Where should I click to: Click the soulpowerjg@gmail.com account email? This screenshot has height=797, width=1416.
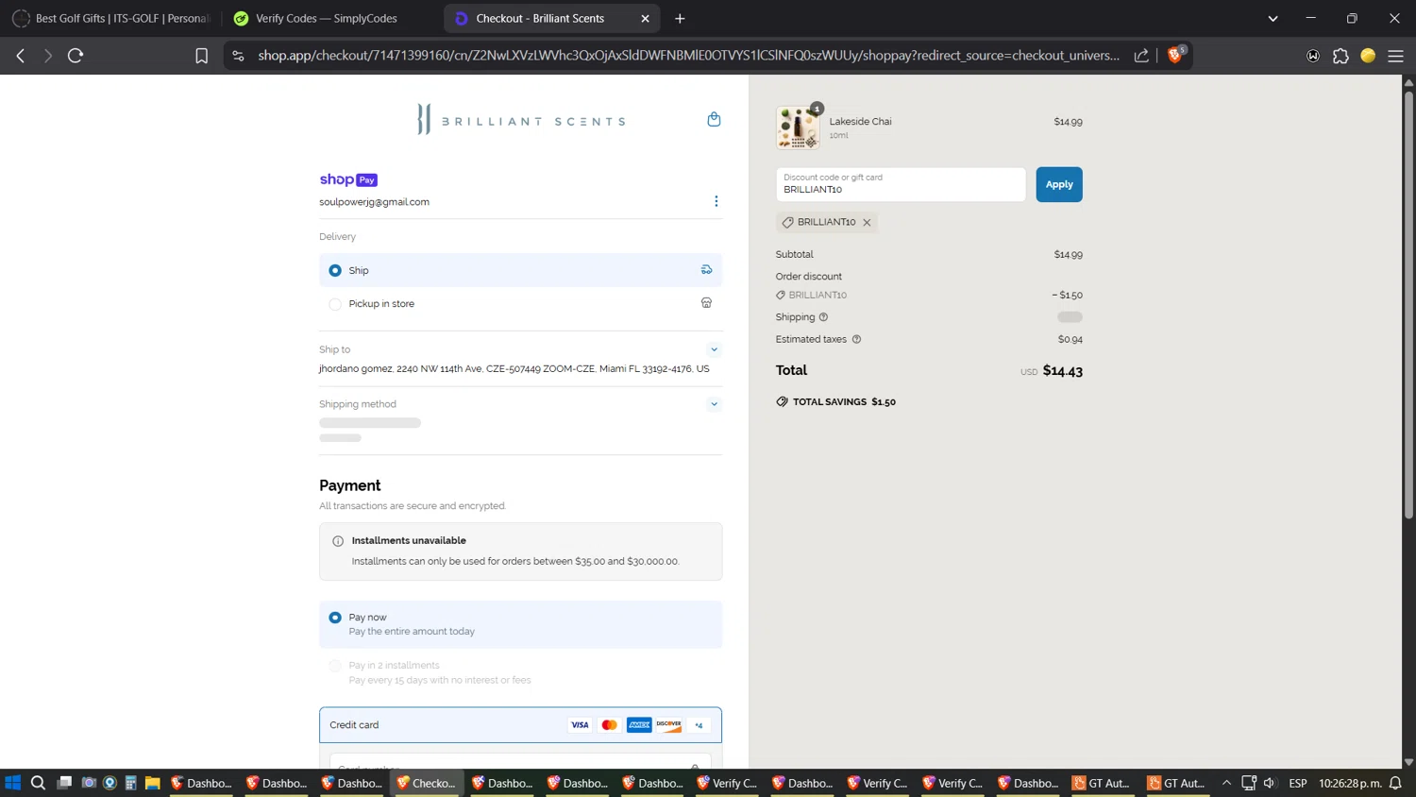coord(374,202)
